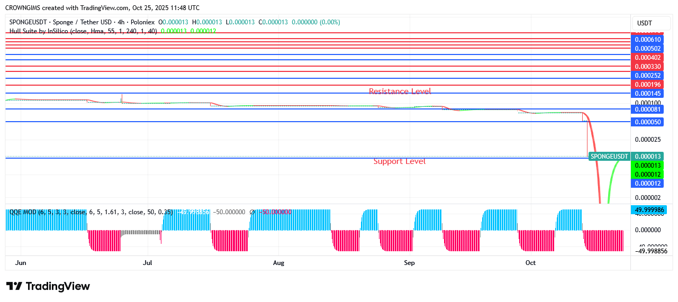Select the Support Level text annotation

click(x=399, y=161)
